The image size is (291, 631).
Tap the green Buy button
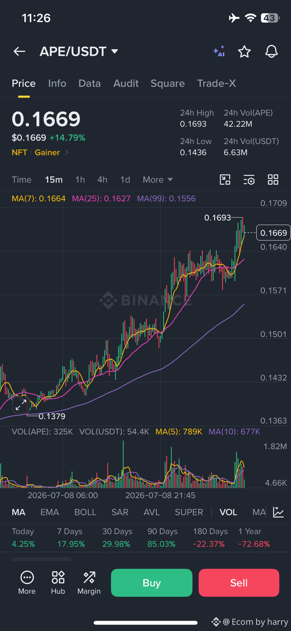tap(151, 583)
